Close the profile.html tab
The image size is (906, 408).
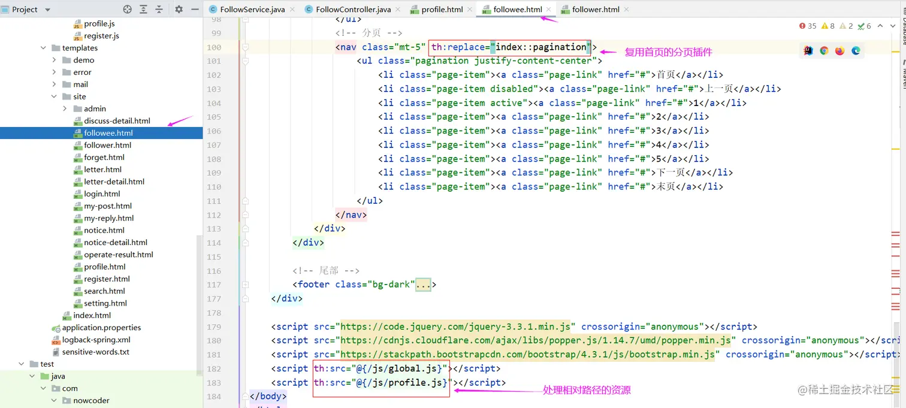tap(470, 10)
